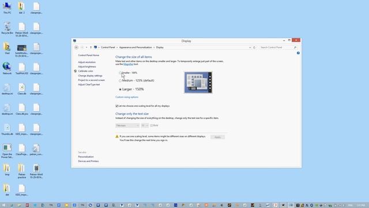
Task: Select the Network desktop icon
Action: [7, 69]
